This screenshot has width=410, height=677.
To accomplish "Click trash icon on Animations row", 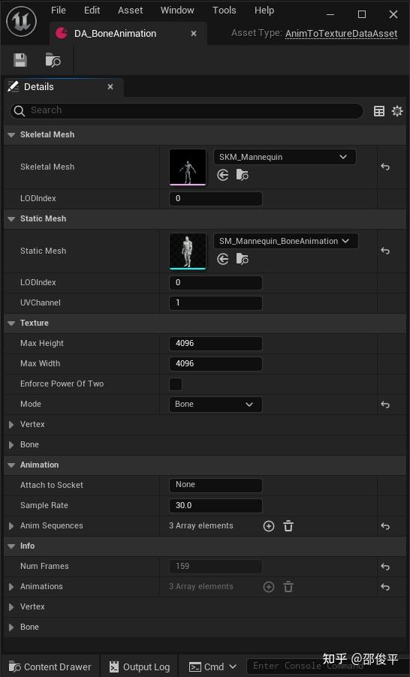I will point(288,587).
